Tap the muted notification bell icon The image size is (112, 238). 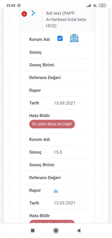click(19, 5)
